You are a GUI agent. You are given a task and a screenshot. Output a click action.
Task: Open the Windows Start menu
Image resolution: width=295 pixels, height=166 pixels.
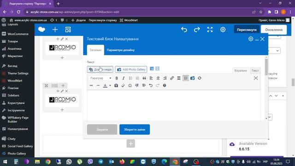(5, 162)
